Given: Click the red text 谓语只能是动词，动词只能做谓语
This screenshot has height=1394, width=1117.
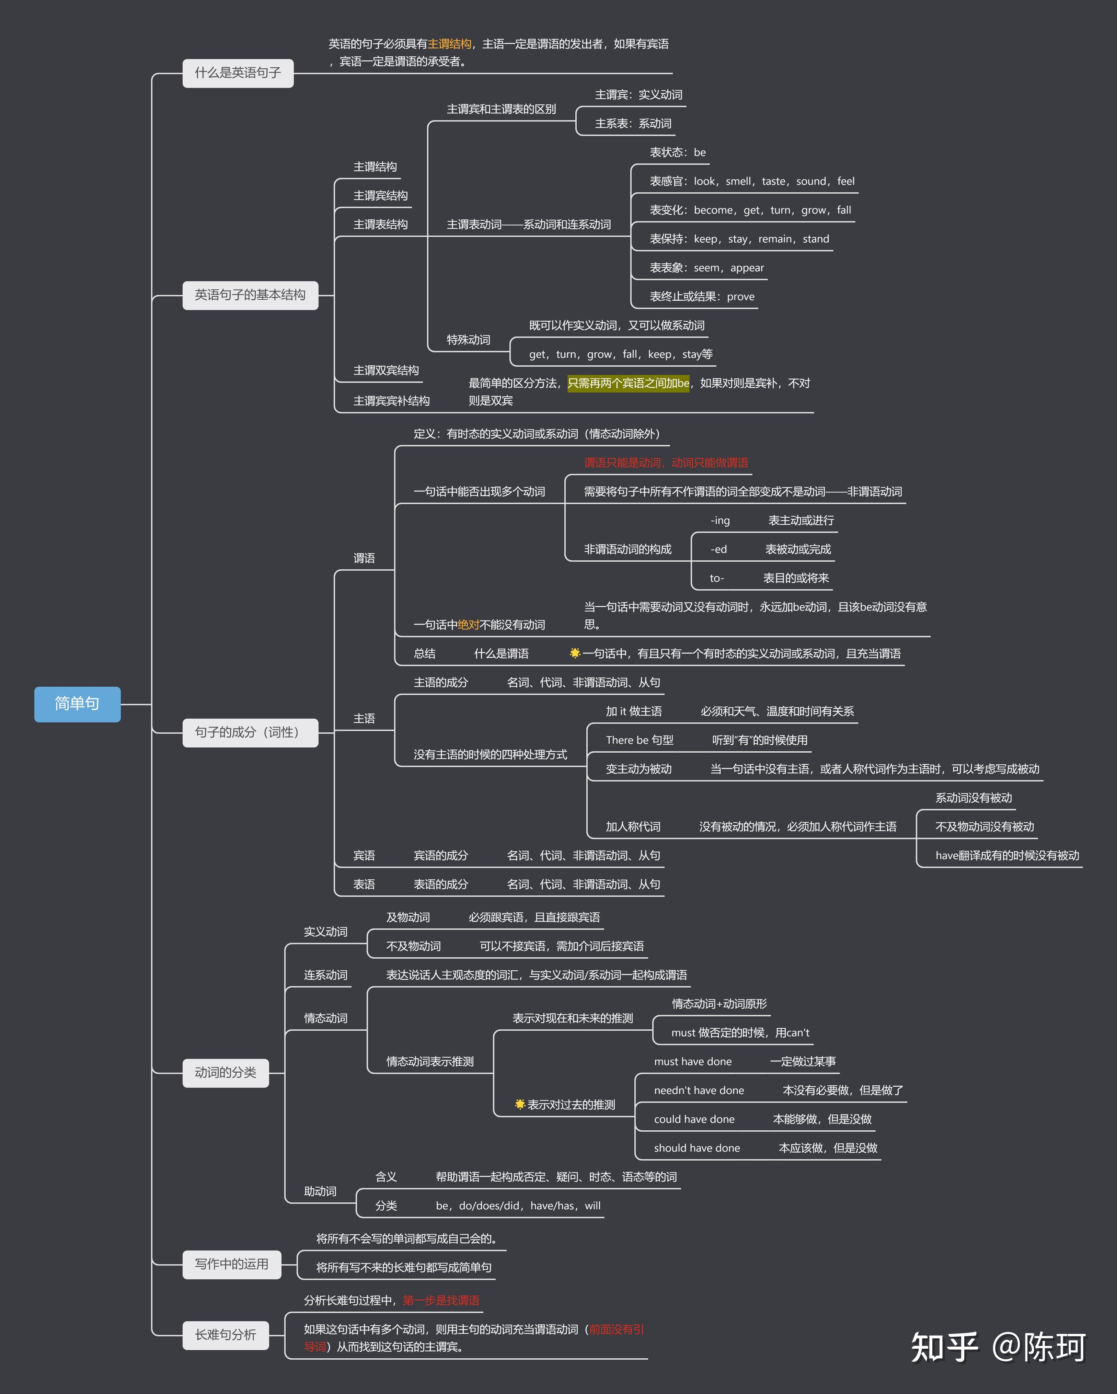Looking at the screenshot, I should [x=666, y=462].
